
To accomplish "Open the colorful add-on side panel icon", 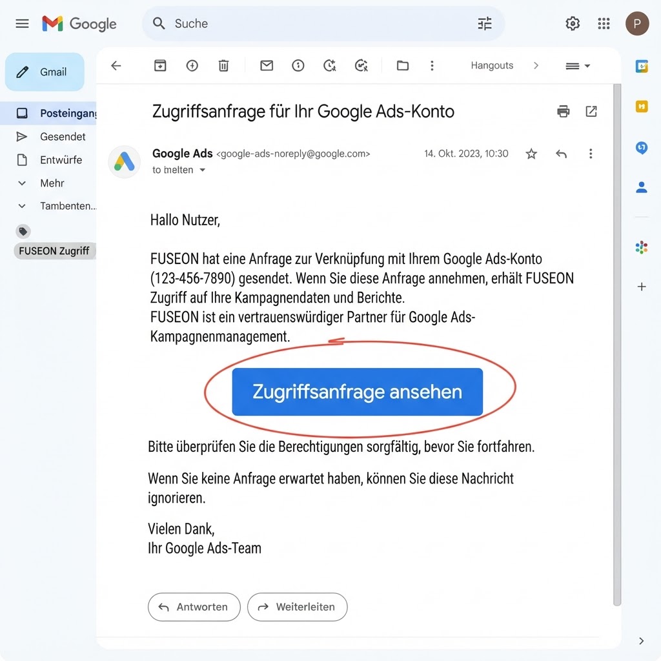I will 642,247.
